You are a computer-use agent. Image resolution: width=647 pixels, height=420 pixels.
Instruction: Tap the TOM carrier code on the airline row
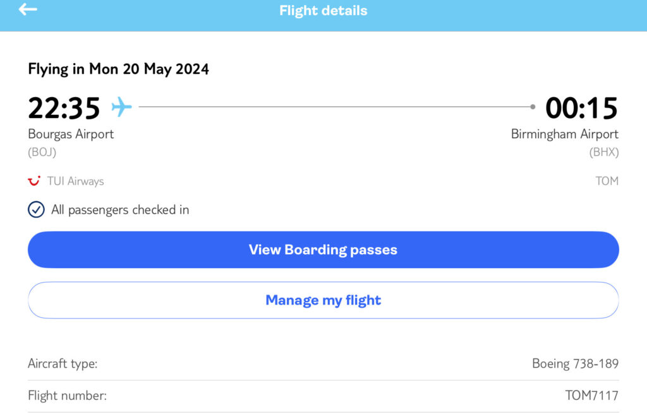pyautogui.click(x=607, y=181)
